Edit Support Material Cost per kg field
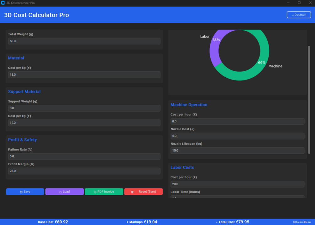Screen dimensions: 315x225 pos(84,123)
